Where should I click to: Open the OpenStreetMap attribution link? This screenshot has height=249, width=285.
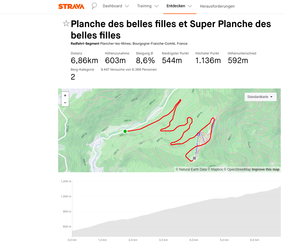coord(239,169)
